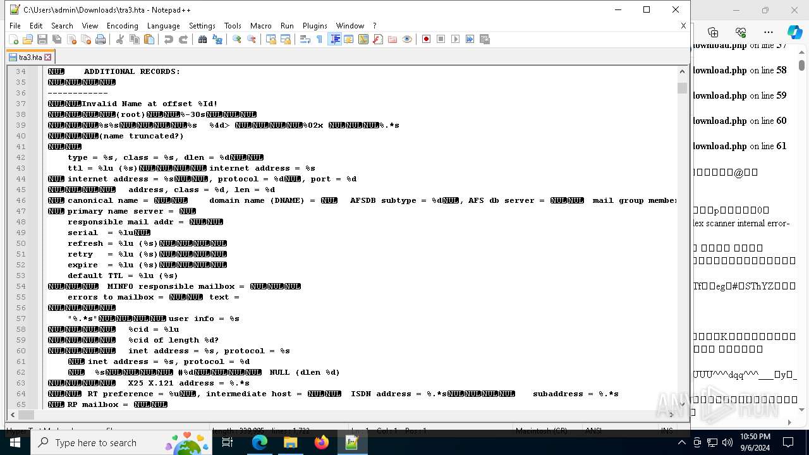Click the Stop Recording macro icon
This screenshot has height=455, width=809.
pyautogui.click(x=441, y=39)
